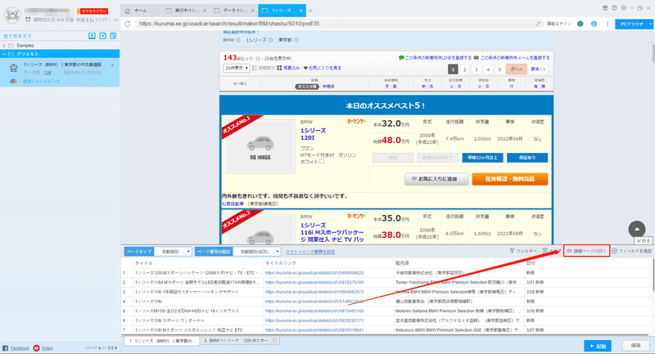This screenshot has width=655, height=354.
Task: Click the 詳細ページに行く button
Action: click(x=586, y=251)
